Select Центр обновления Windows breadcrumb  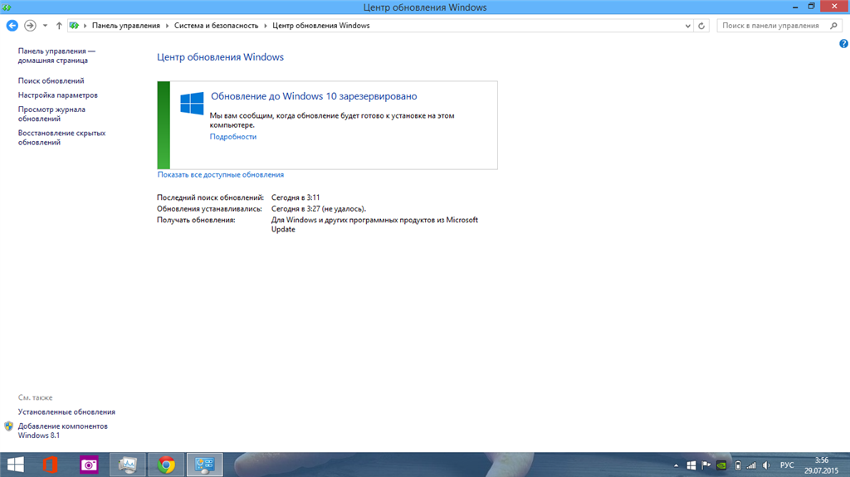point(321,26)
